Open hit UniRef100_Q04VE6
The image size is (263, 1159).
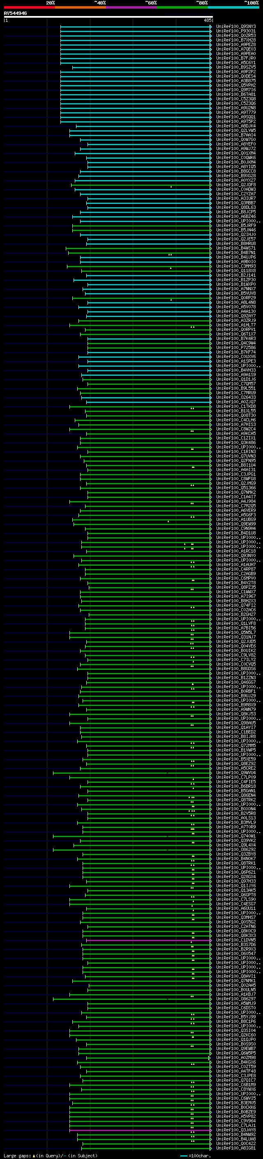(236, 646)
